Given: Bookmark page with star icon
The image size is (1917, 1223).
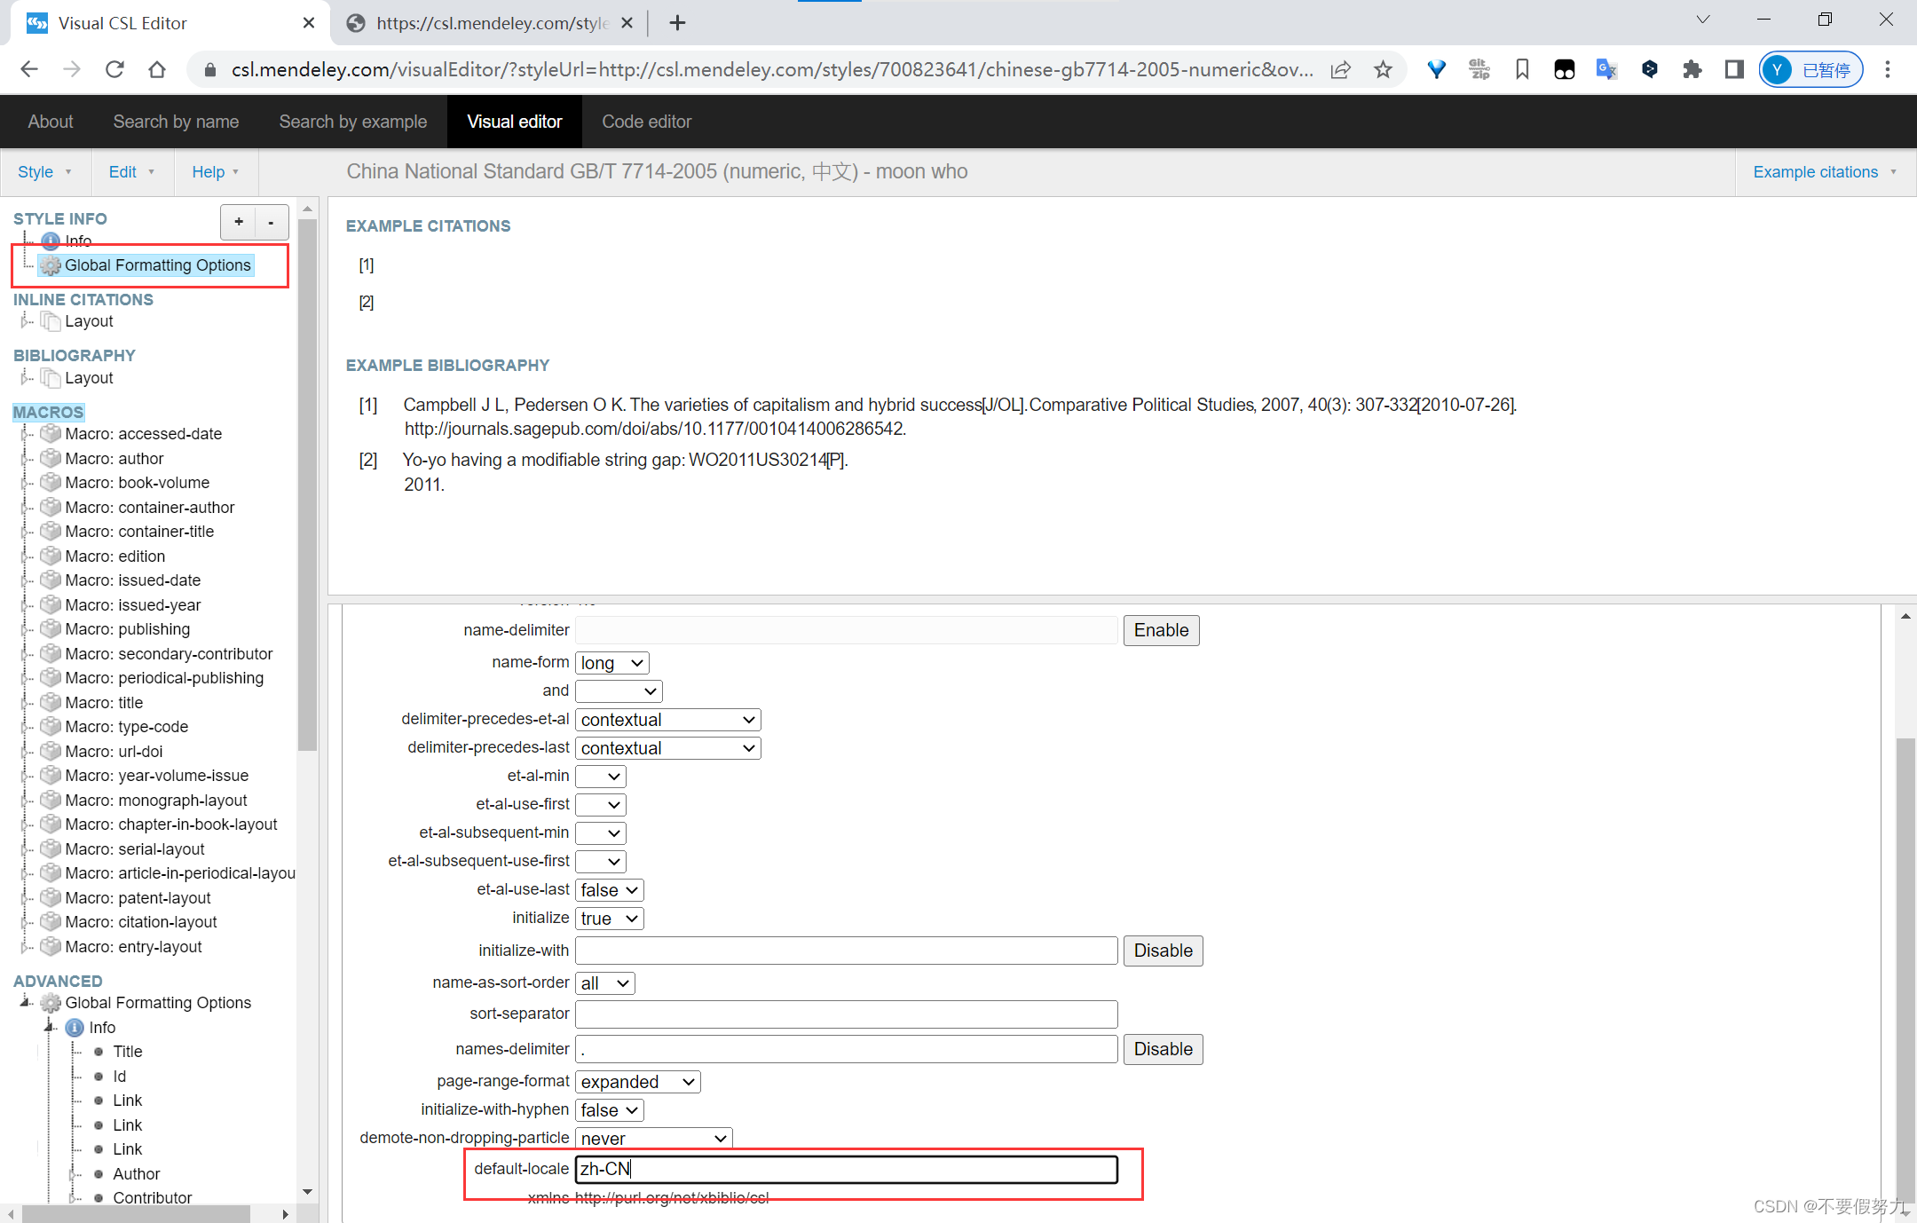Looking at the screenshot, I should click(x=1383, y=69).
